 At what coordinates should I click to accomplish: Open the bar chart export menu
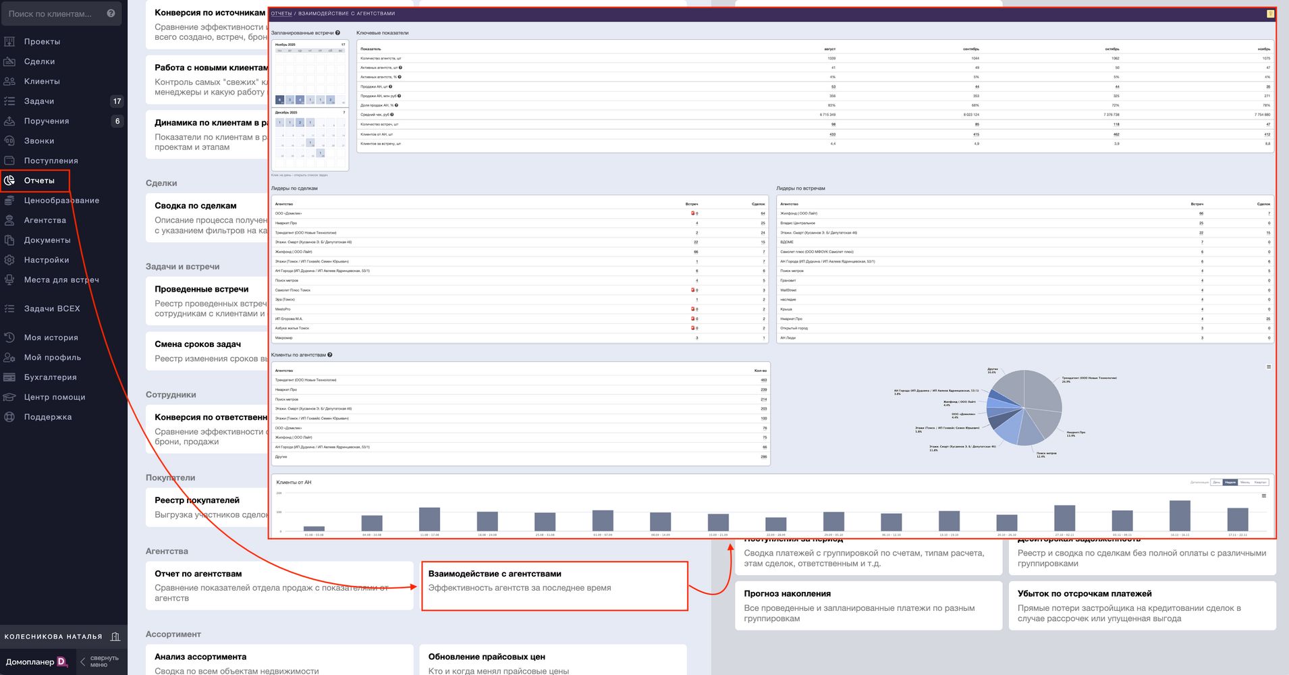tap(1264, 496)
